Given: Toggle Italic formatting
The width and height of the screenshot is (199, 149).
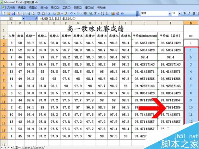Looking at the screenshot, I should pos(189,14).
